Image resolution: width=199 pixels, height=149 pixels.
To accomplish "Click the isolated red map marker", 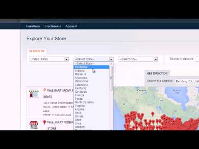I will tap(153, 114).
